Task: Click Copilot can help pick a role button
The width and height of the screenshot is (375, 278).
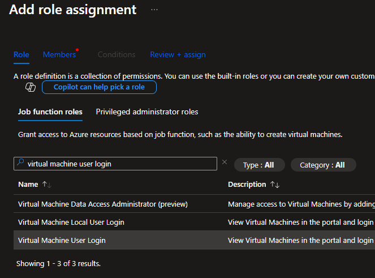Action: 99,87
